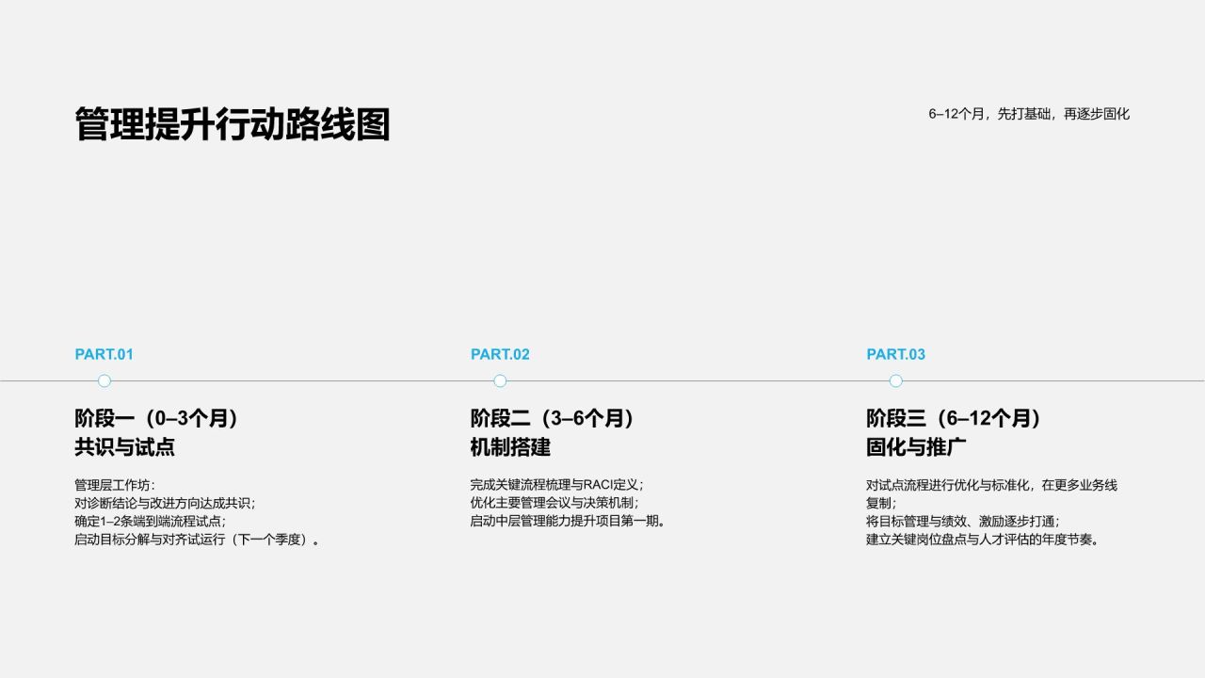Image resolution: width=1205 pixels, height=678 pixels.
Task: Click the PART.01 label
Action: 104,354
